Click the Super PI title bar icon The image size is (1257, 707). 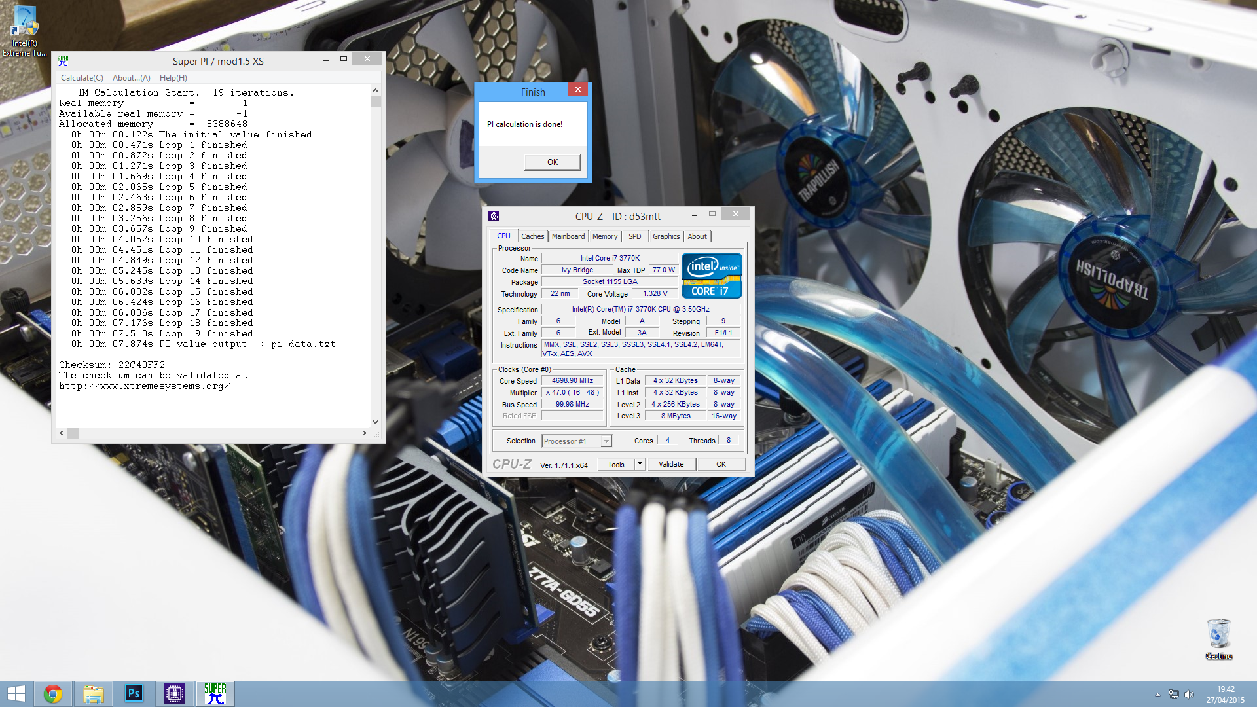[x=63, y=61]
